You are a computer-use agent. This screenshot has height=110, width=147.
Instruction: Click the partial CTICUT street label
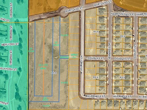(x=4, y=103)
